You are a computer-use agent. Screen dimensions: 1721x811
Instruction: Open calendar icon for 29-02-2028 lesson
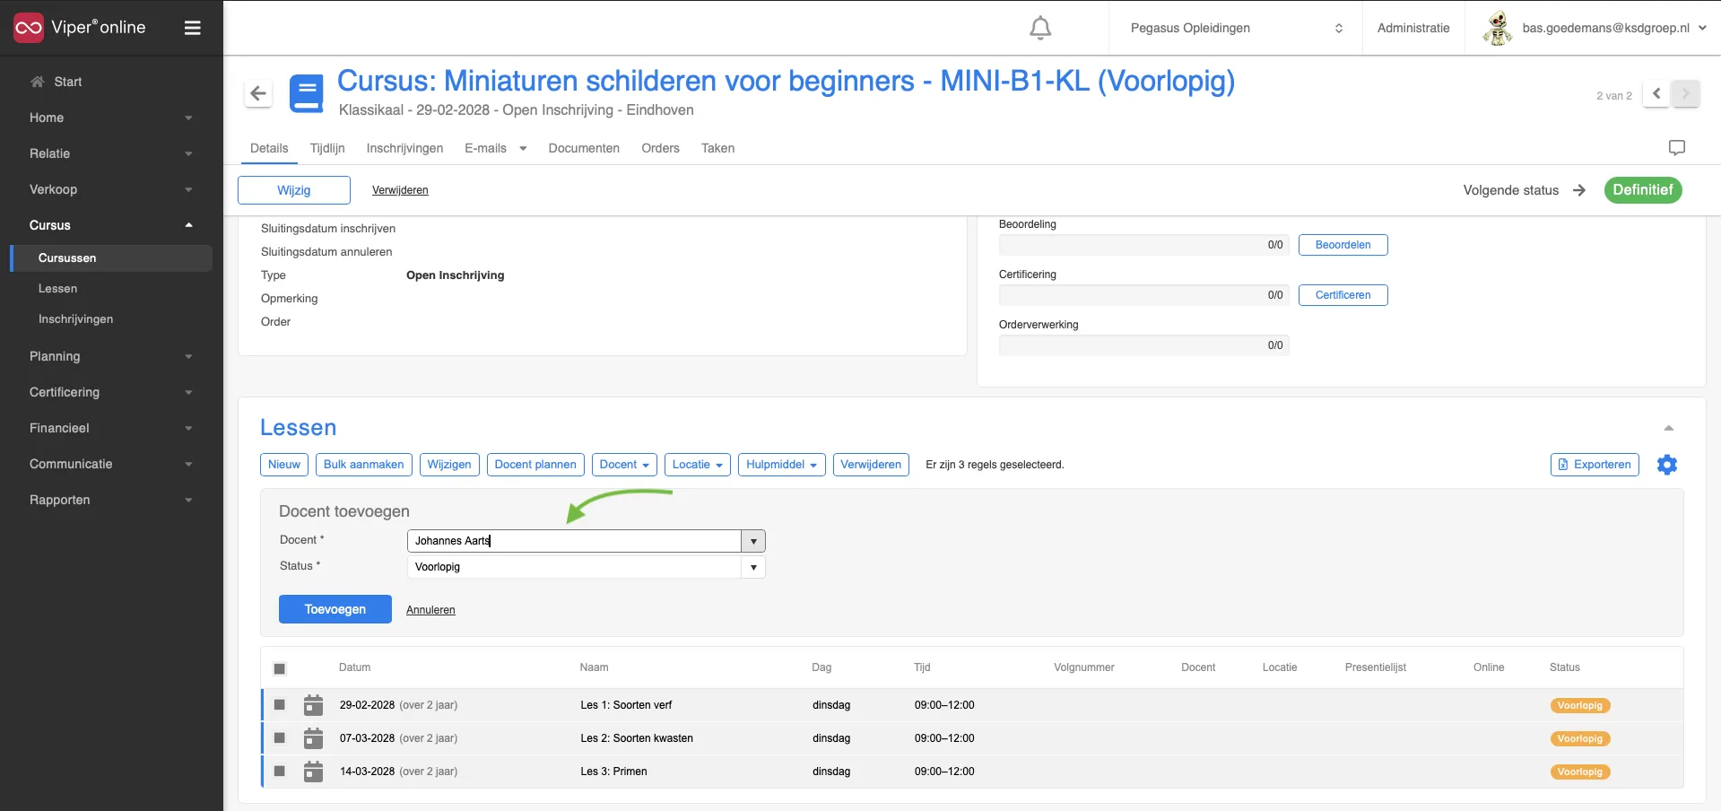[313, 705]
